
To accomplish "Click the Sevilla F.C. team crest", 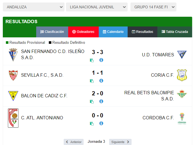I will pyautogui.click(x=13, y=75).
